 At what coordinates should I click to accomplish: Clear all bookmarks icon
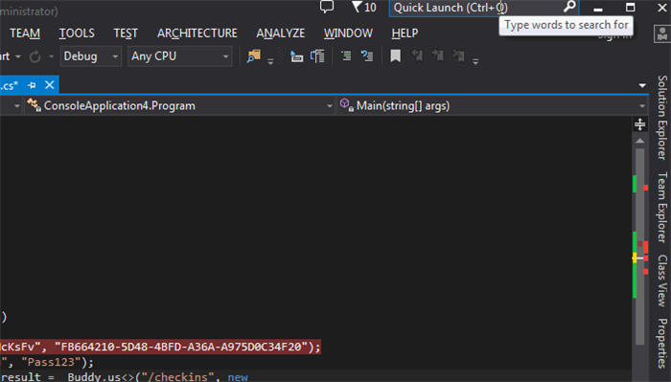pos(459,56)
